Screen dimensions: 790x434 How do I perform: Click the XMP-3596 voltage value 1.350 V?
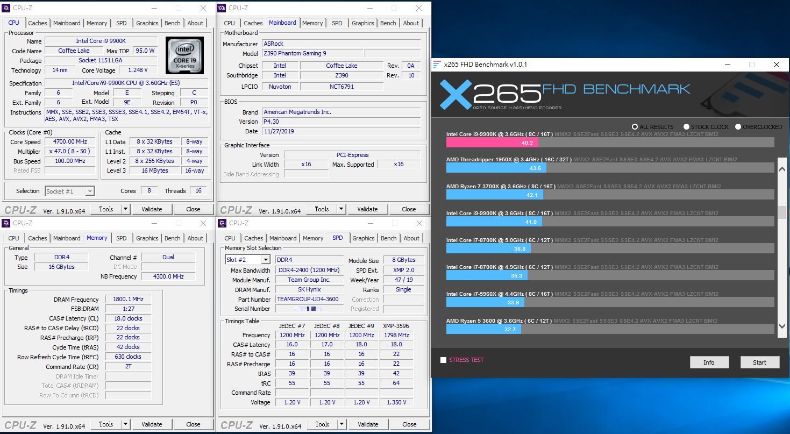click(396, 402)
